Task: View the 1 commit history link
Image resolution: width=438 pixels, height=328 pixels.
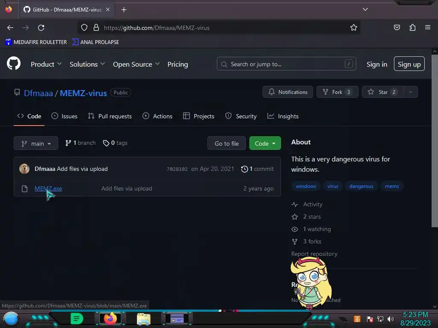Action: (x=257, y=169)
